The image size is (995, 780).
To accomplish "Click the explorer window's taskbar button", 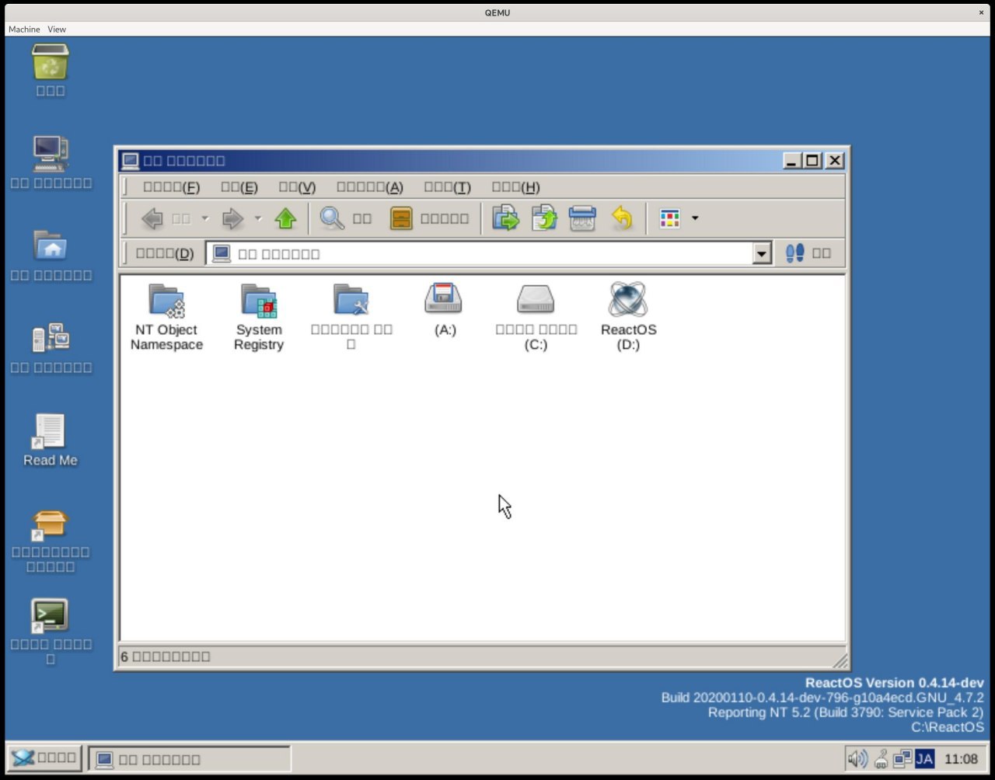I will [190, 759].
